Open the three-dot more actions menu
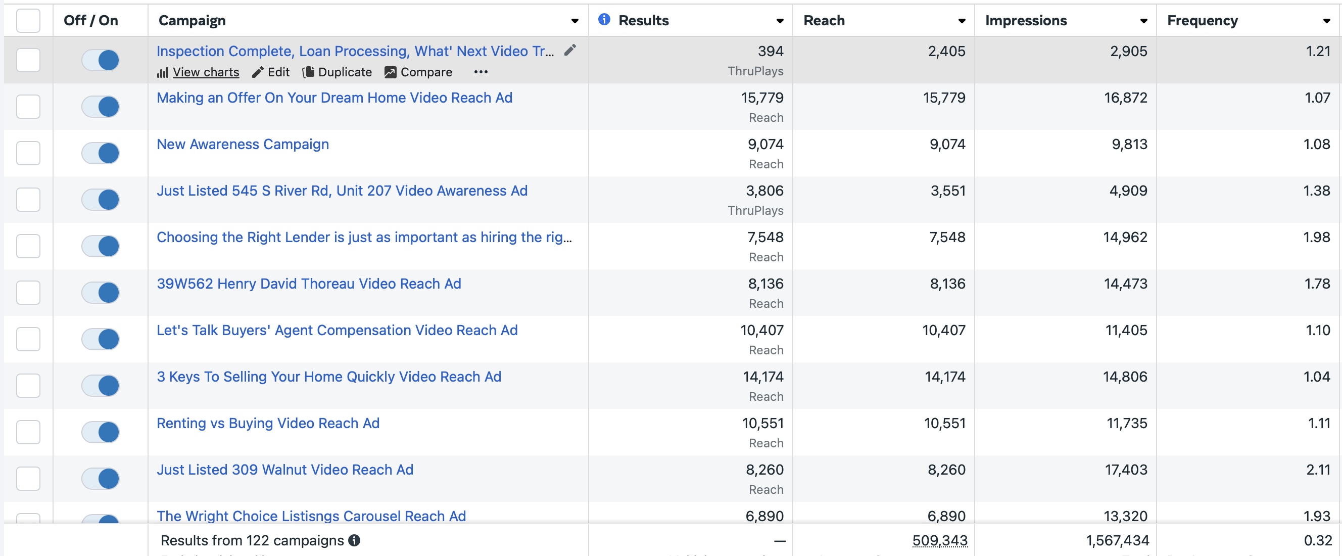The image size is (1342, 556). (x=481, y=72)
